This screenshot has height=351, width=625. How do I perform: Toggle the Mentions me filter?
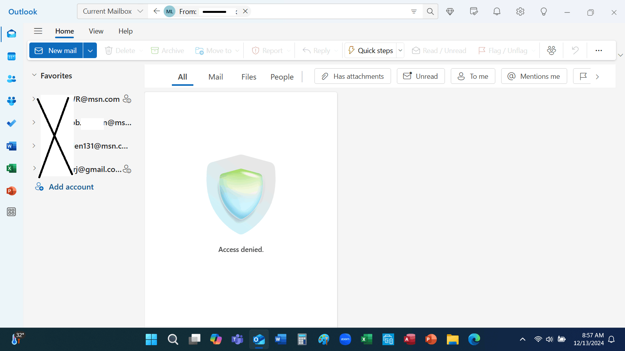click(x=534, y=76)
